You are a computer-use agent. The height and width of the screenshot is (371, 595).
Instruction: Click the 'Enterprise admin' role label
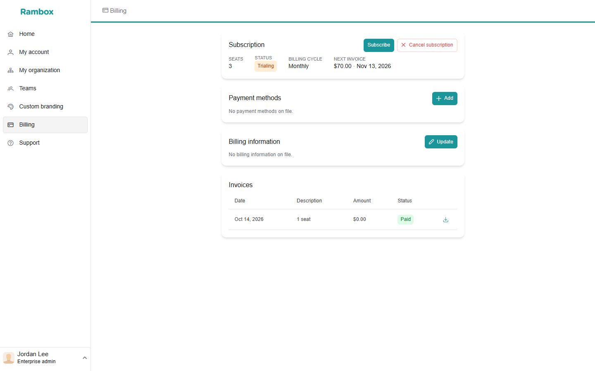click(36, 362)
